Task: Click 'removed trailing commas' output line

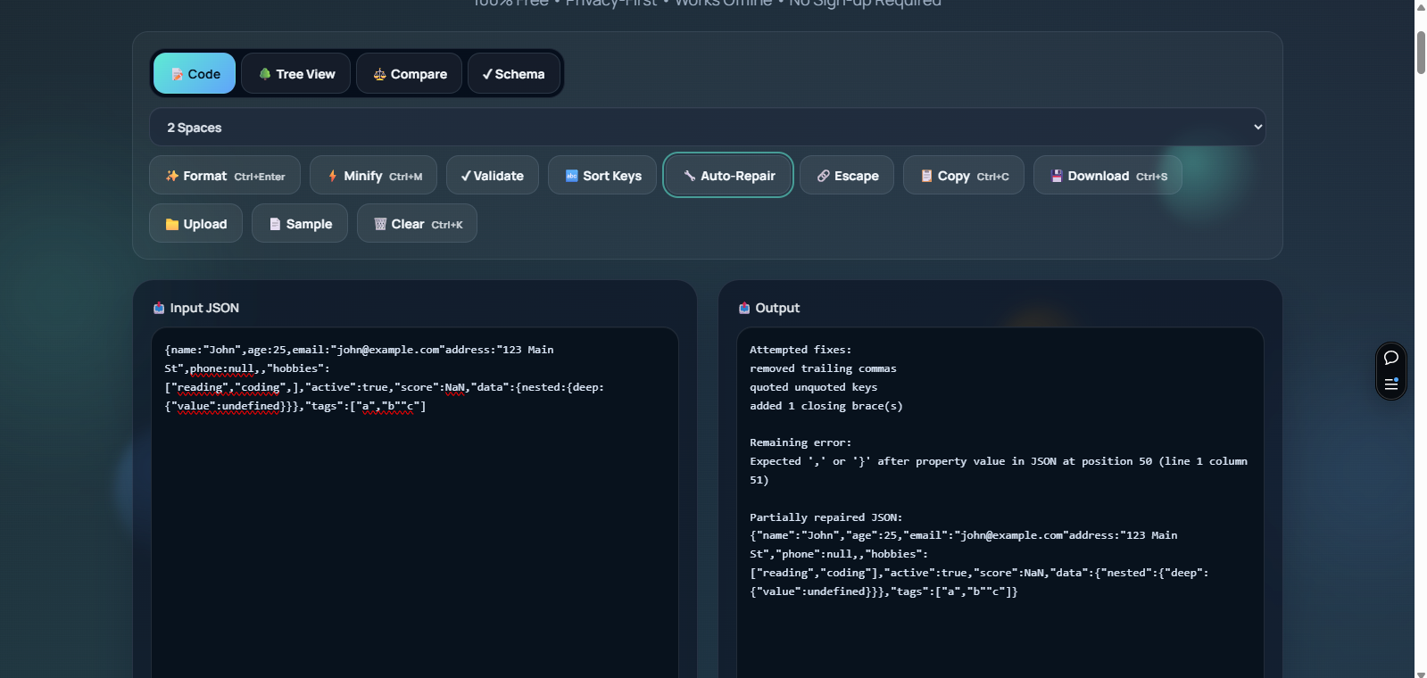Action: point(823,368)
